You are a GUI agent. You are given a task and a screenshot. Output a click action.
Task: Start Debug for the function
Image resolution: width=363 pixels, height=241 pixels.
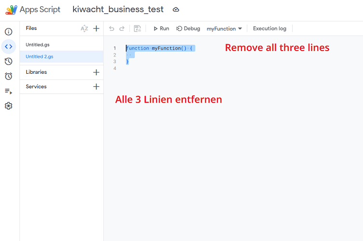(x=188, y=28)
